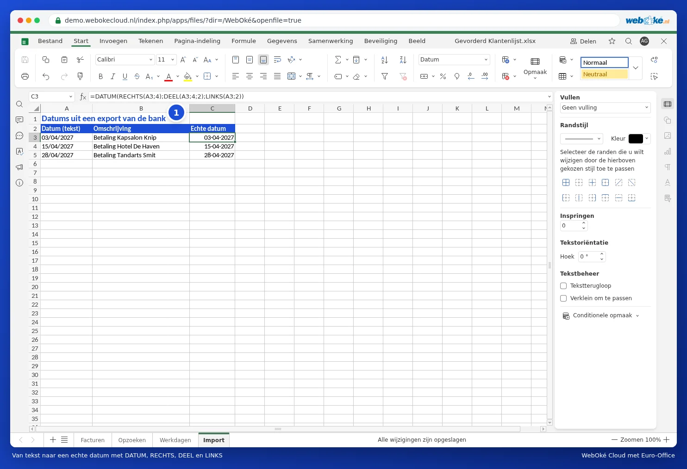This screenshot has height=469, width=687.
Task: Click the cell name box showing C3
Action: [52, 97]
